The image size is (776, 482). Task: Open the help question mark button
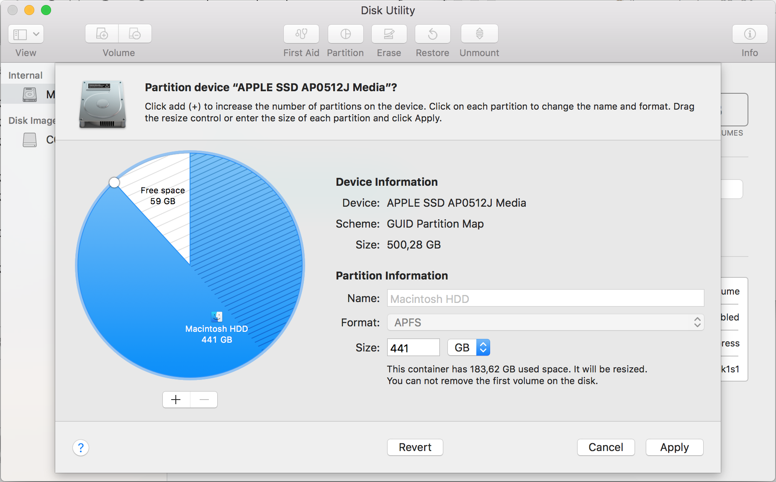click(x=81, y=448)
